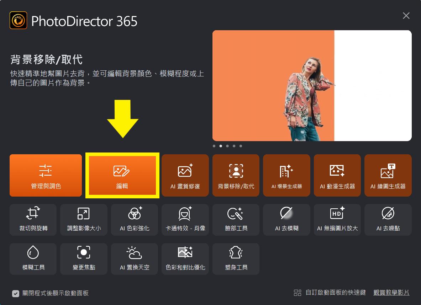Open 背景移除/取代 tool
This screenshot has width=421, height=305.
click(236, 176)
